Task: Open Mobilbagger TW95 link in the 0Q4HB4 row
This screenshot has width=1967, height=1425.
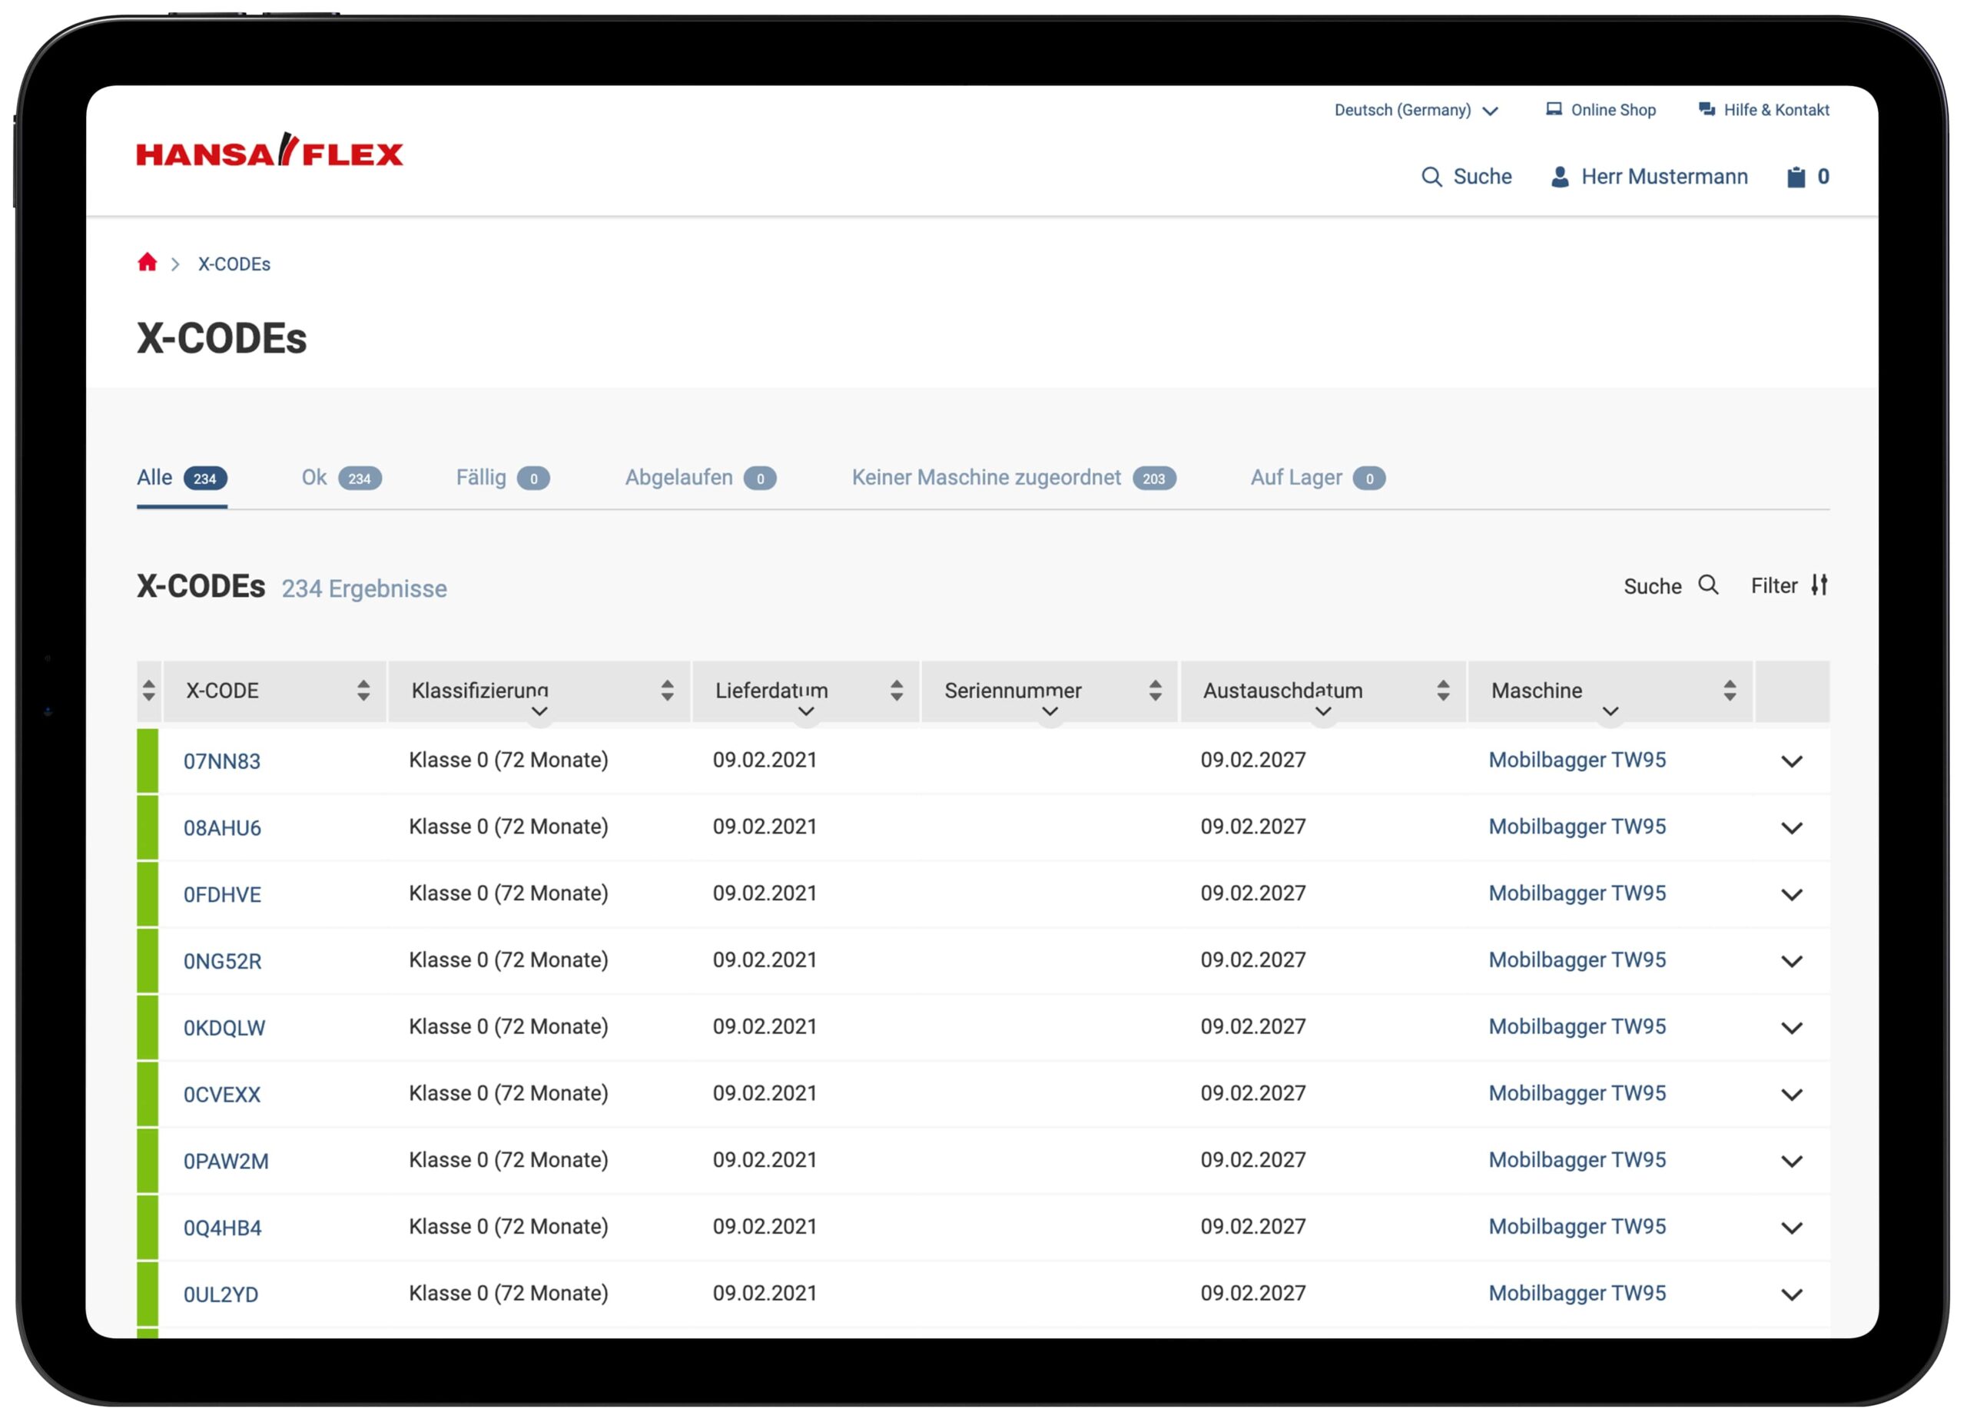Action: pos(1577,1226)
